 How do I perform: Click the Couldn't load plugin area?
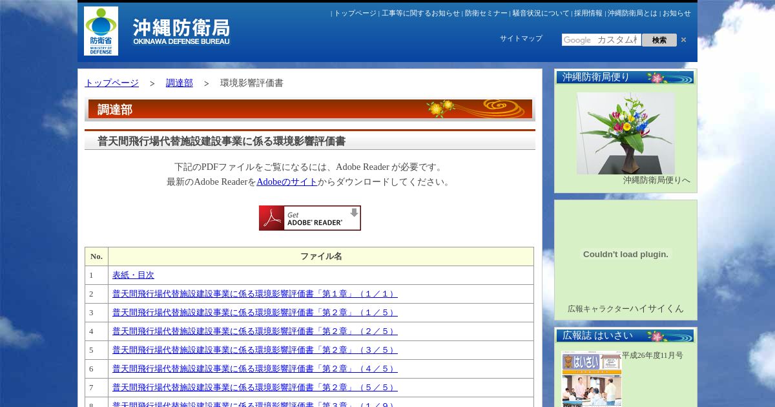(x=626, y=254)
